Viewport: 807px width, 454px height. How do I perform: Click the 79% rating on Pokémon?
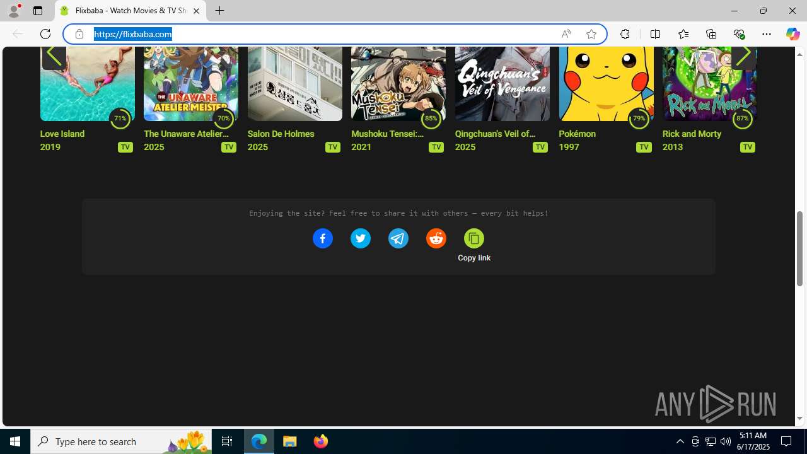639,118
